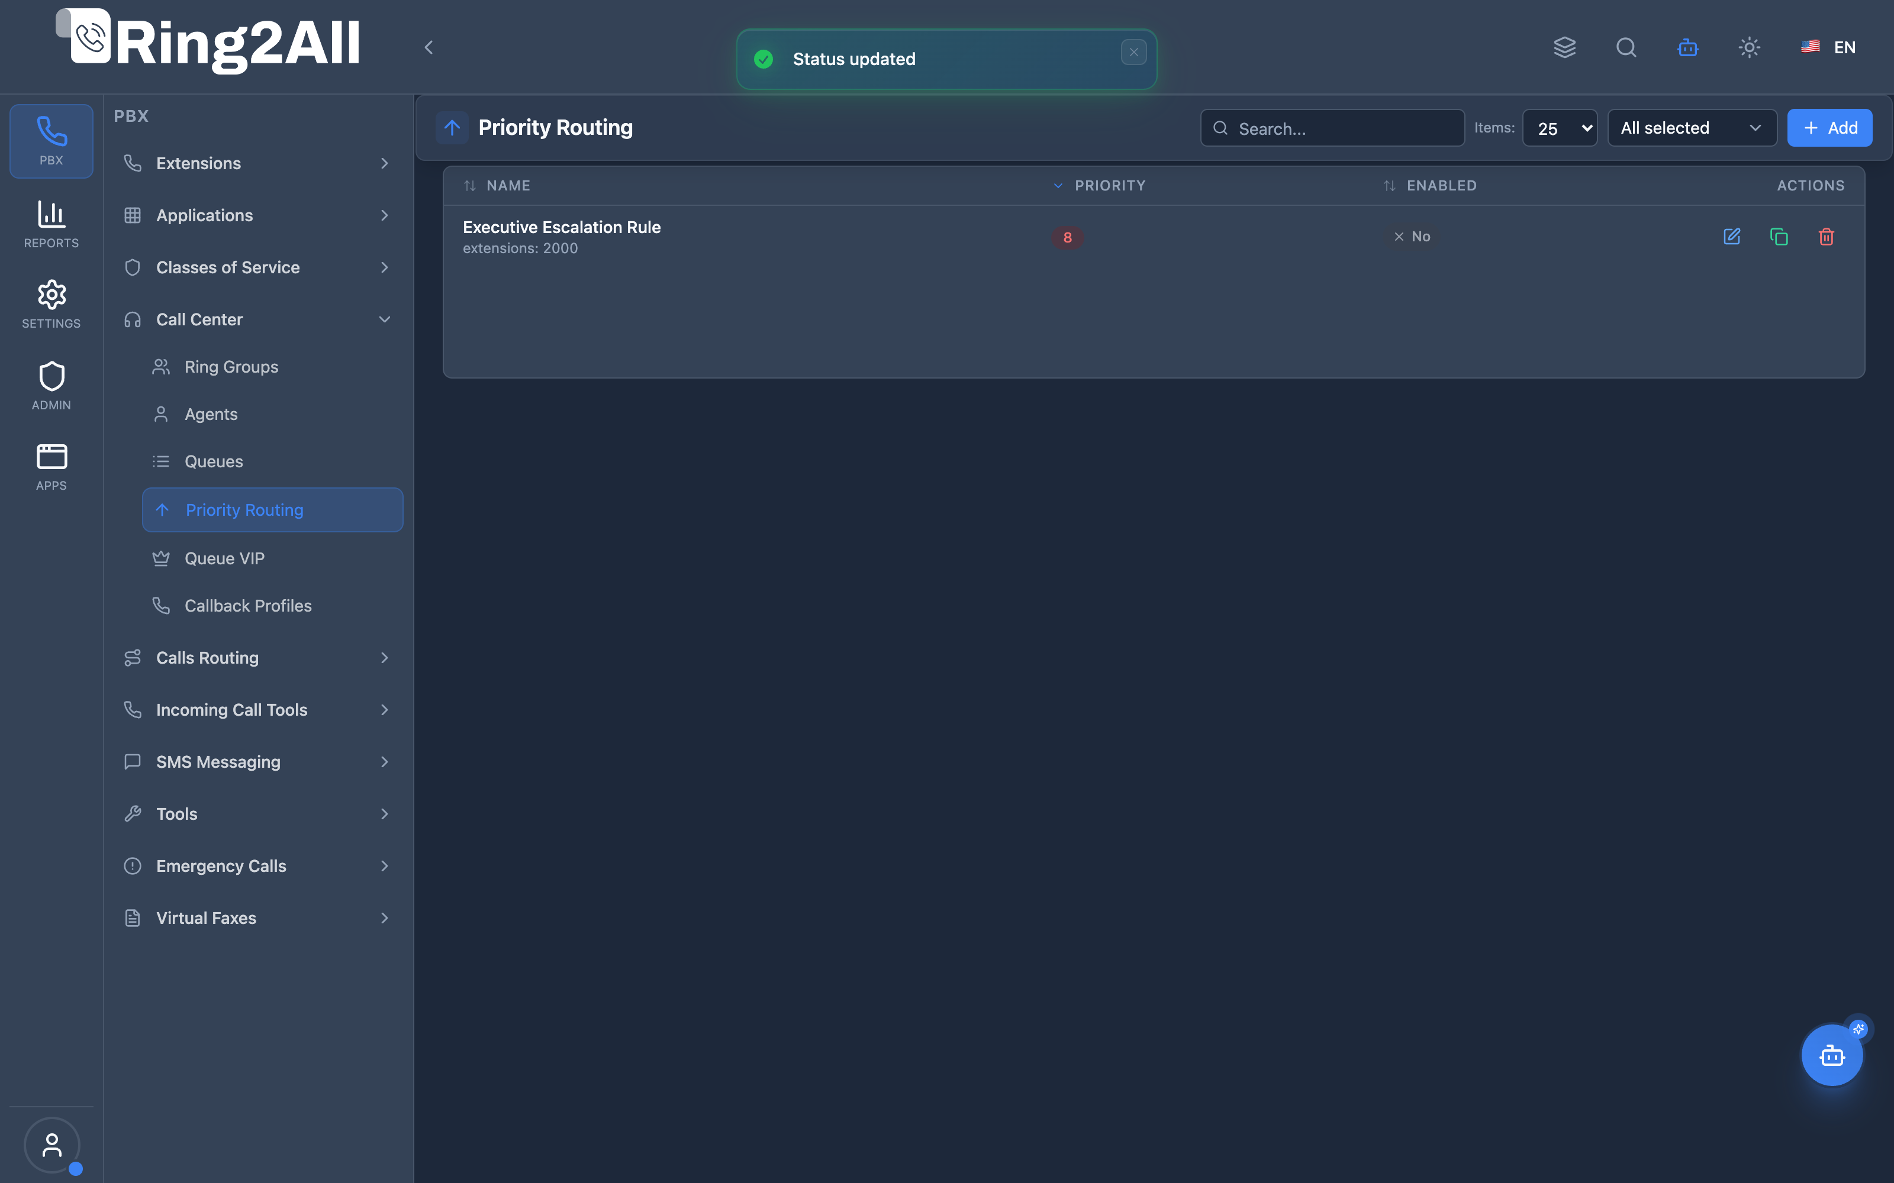Sort table by Priority column

tap(1099, 185)
